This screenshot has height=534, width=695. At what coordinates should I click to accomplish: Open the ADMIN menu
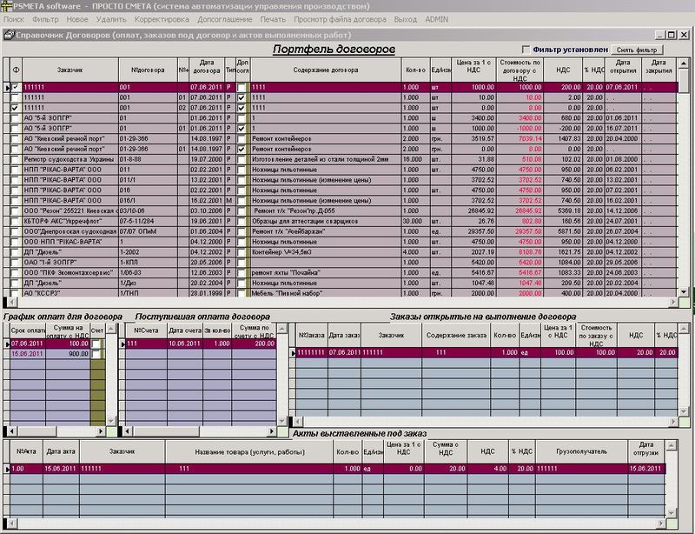coord(437,19)
